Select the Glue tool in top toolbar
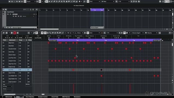The image size is (174, 98). 59,1
